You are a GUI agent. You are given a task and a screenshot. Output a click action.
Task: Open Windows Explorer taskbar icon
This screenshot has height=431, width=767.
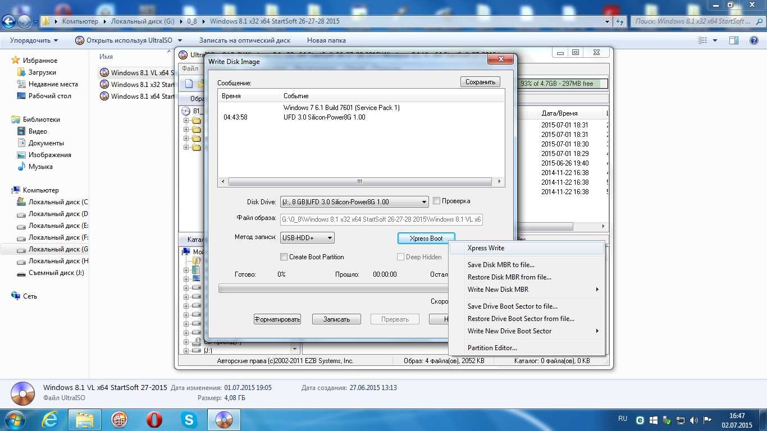(85, 420)
